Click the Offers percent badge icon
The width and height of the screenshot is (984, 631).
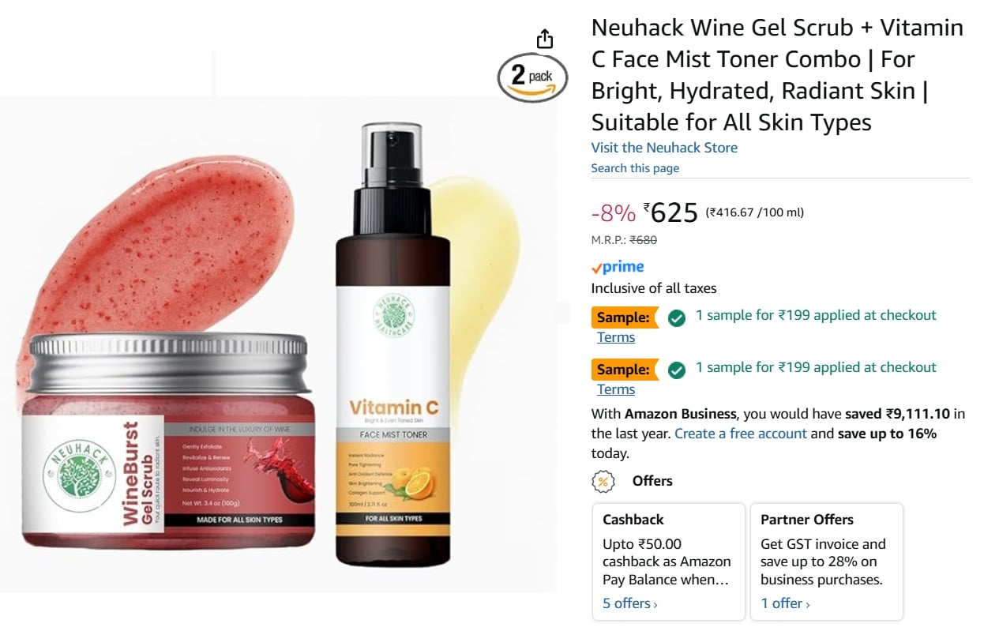604,481
